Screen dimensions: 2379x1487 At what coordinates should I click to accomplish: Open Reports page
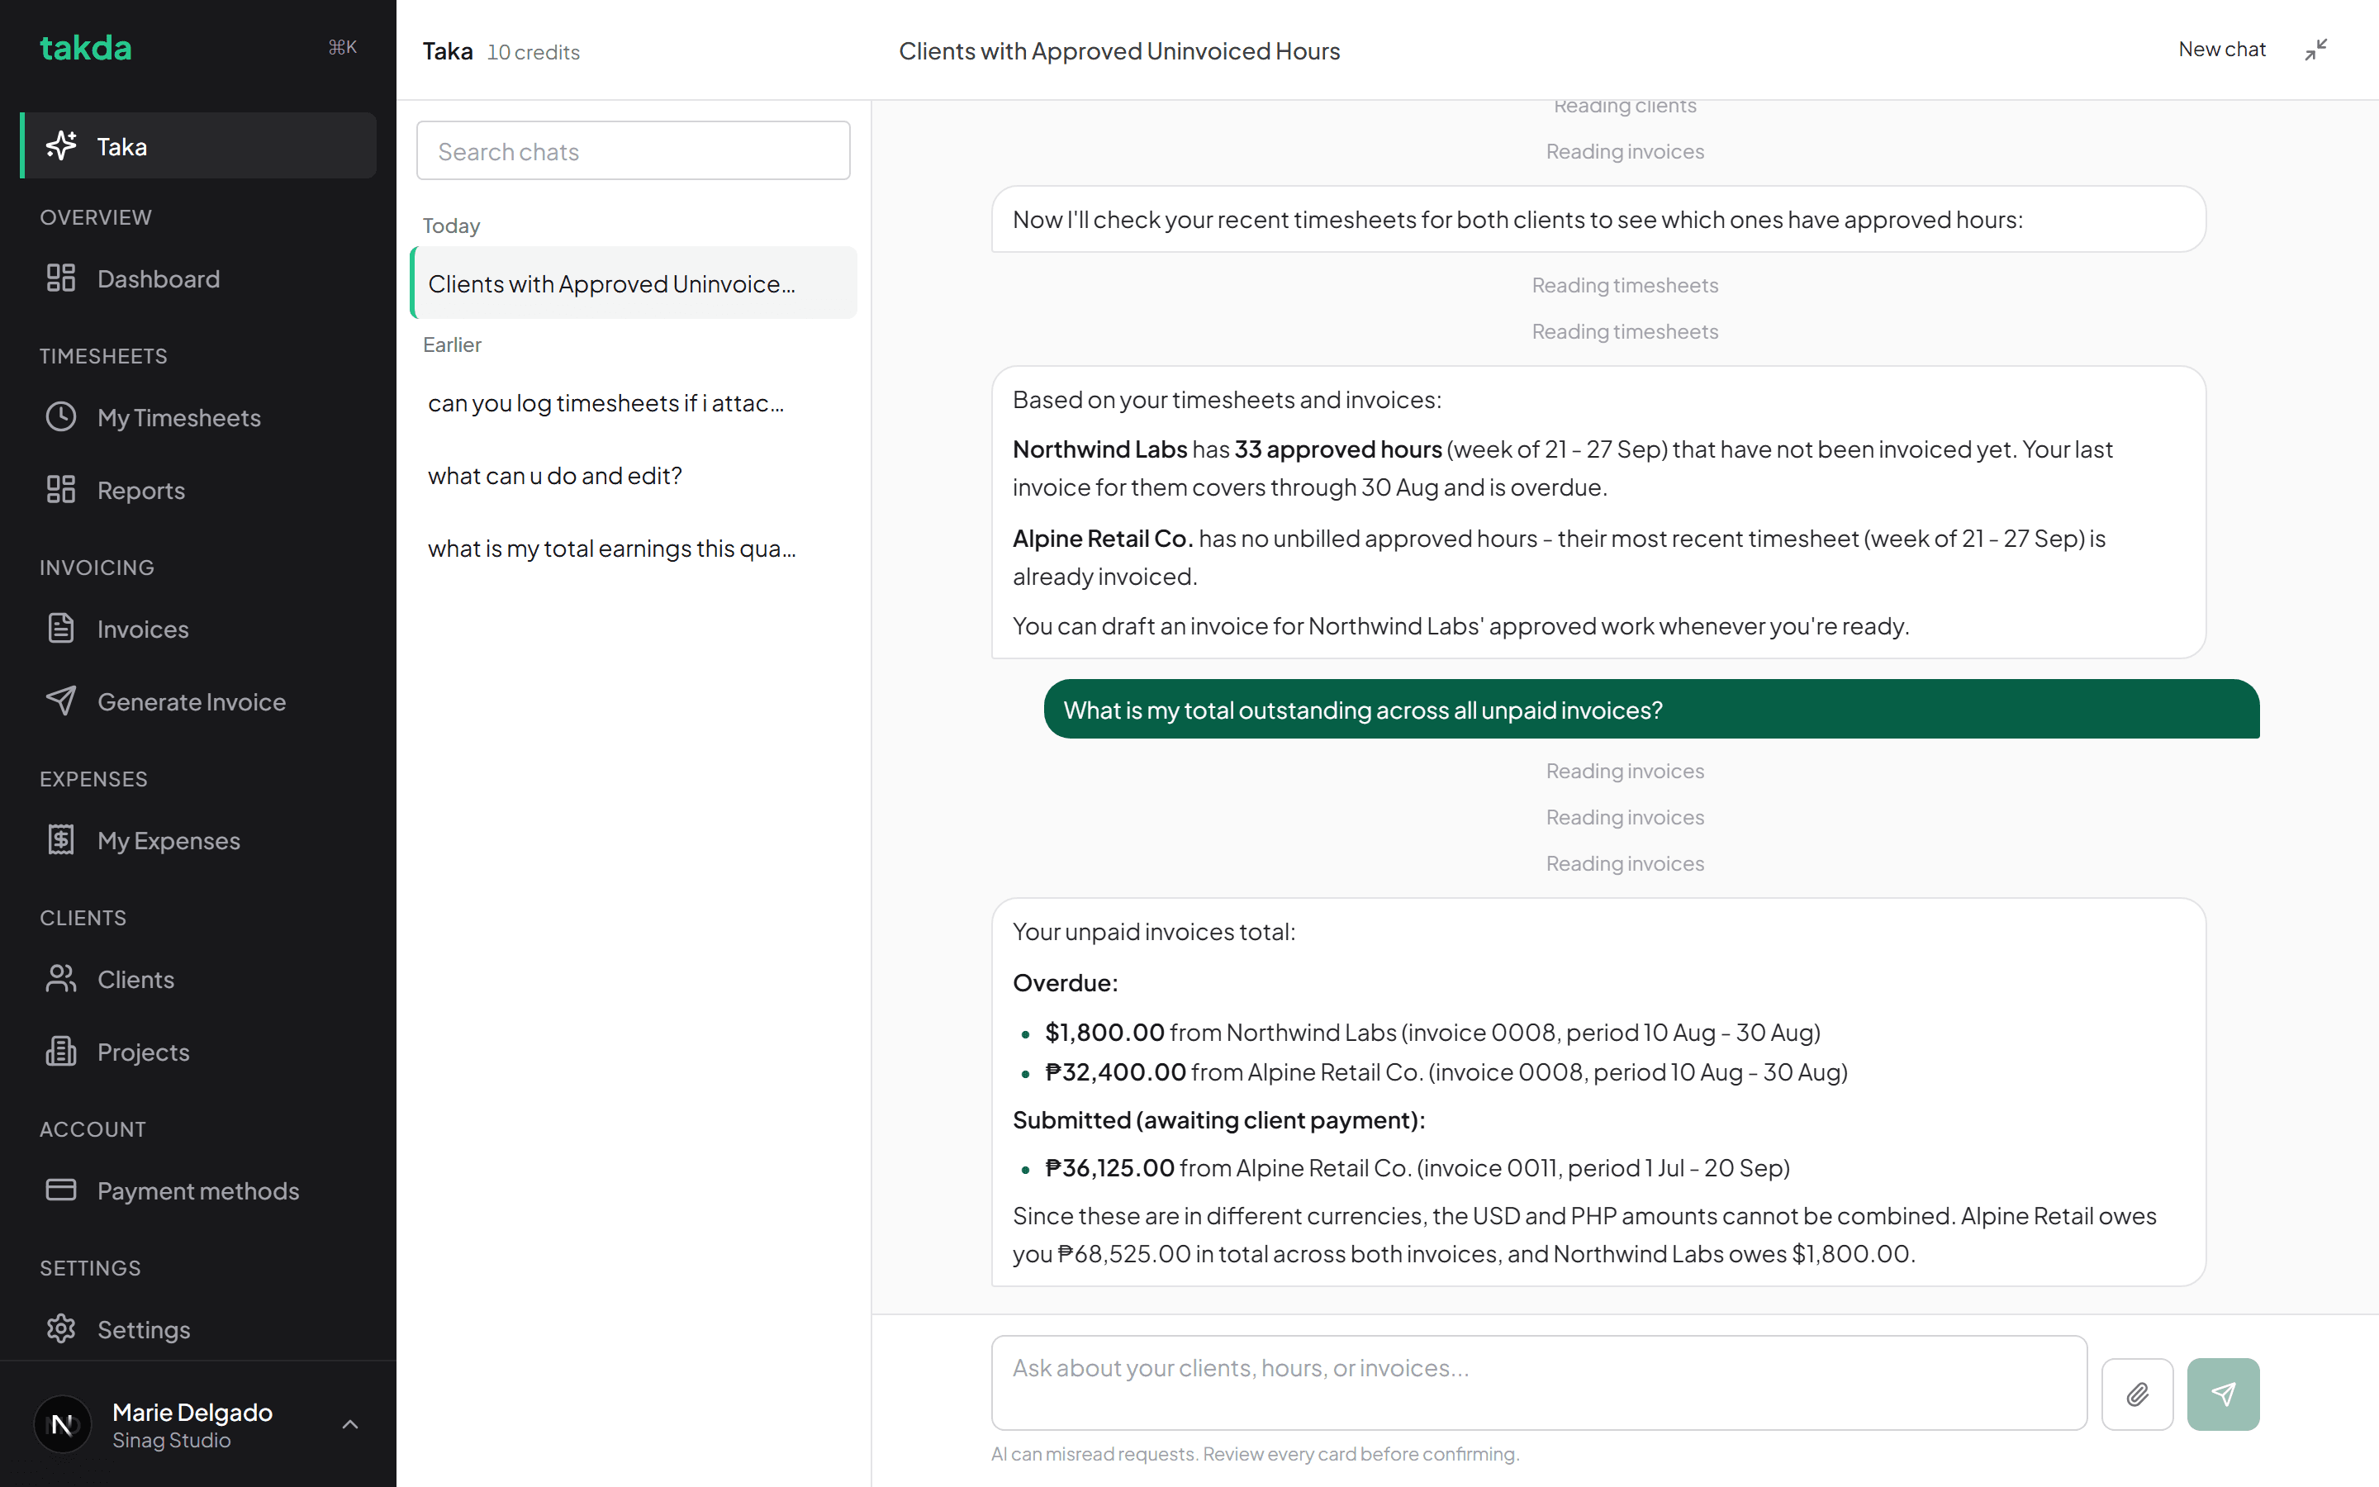(x=197, y=490)
